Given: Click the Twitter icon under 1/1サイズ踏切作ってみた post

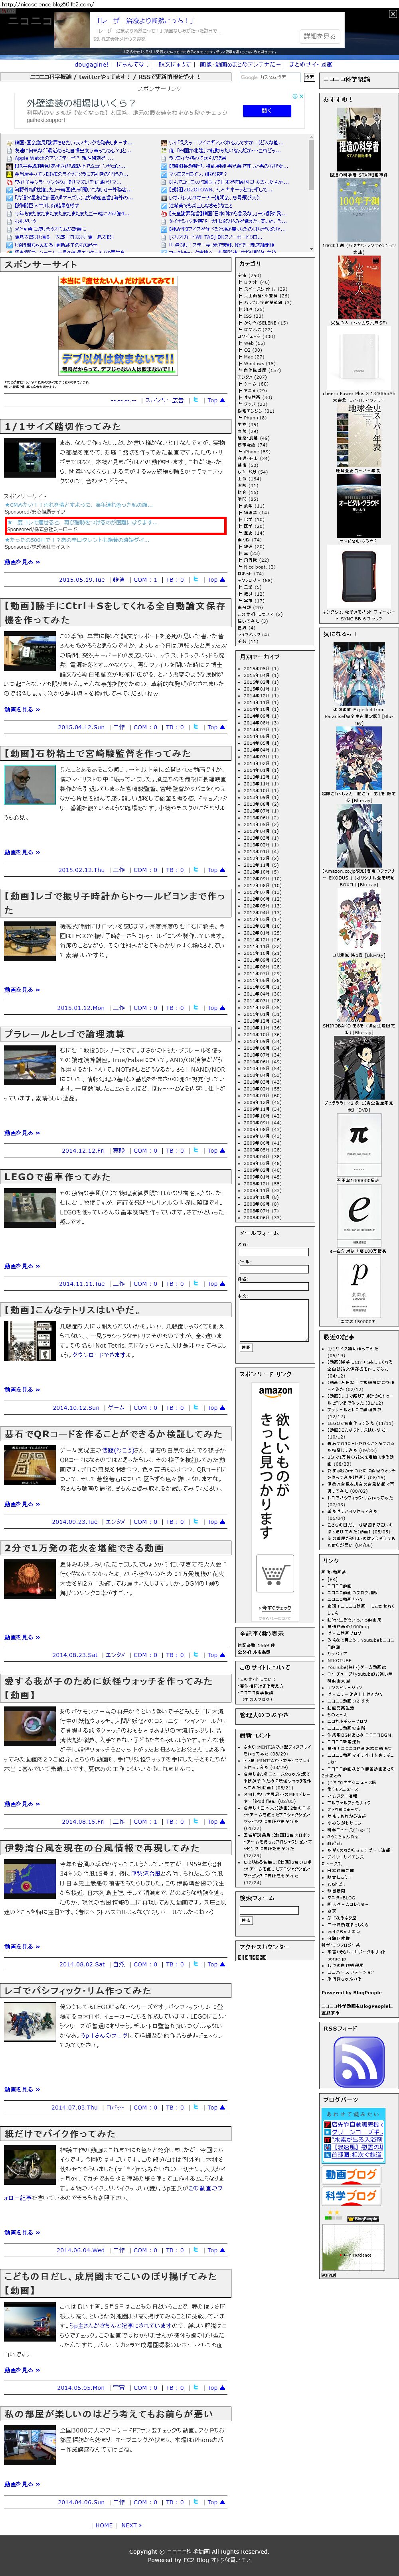Looking at the screenshot, I should 196,580.
